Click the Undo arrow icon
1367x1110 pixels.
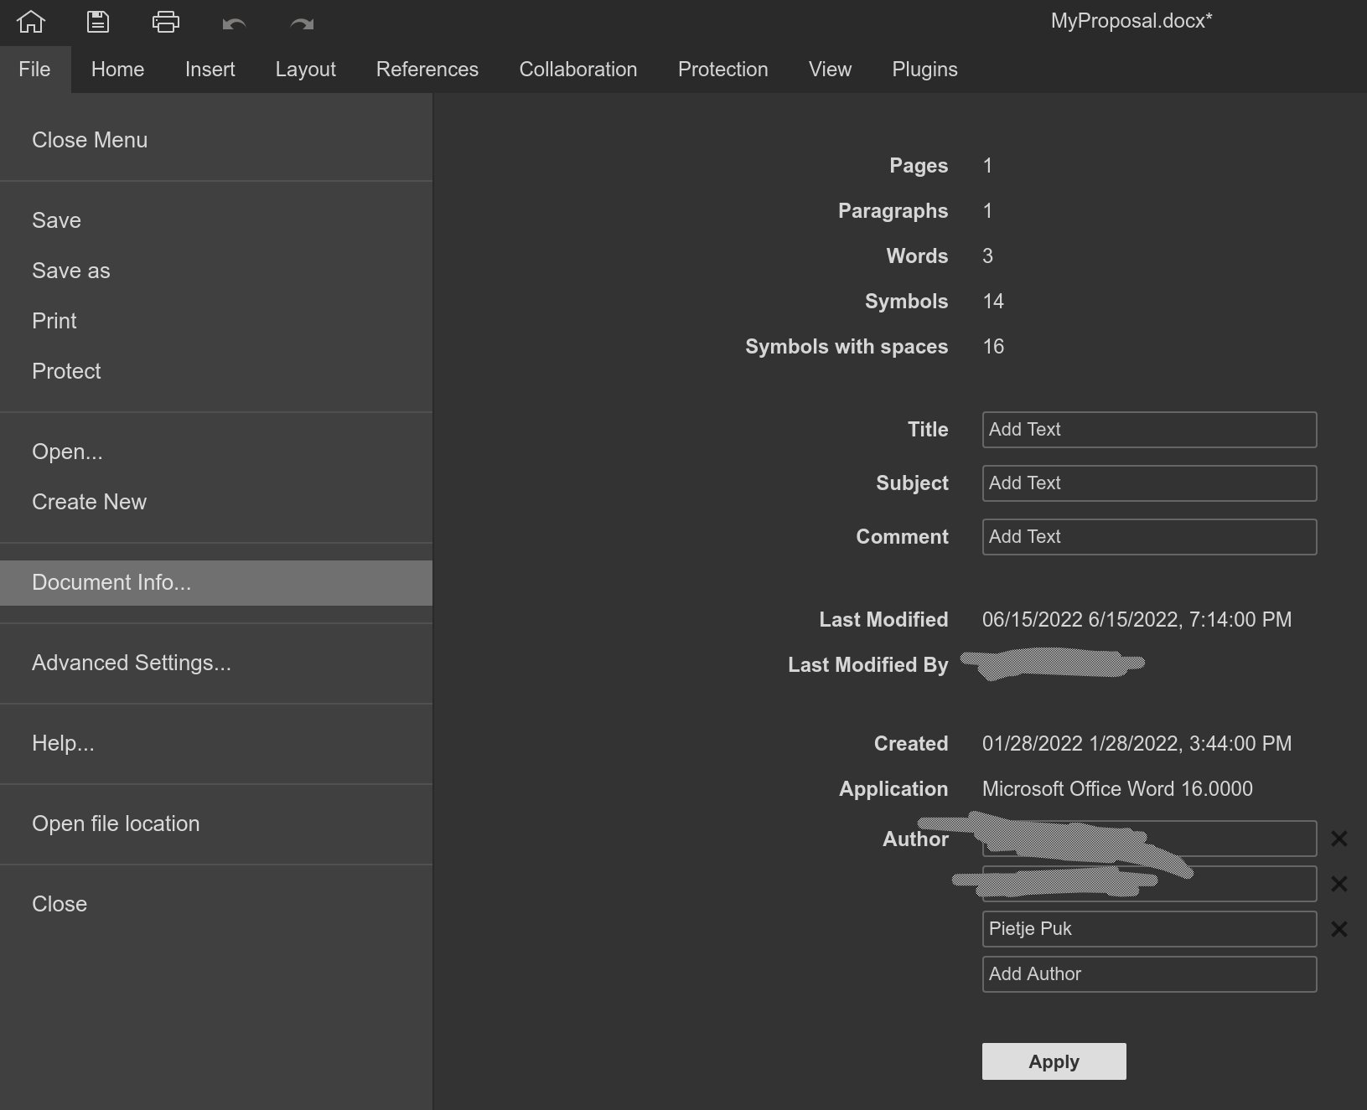click(x=234, y=23)
